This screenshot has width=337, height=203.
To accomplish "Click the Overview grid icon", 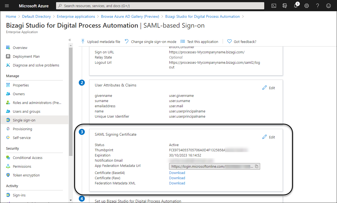I will 8,48.
